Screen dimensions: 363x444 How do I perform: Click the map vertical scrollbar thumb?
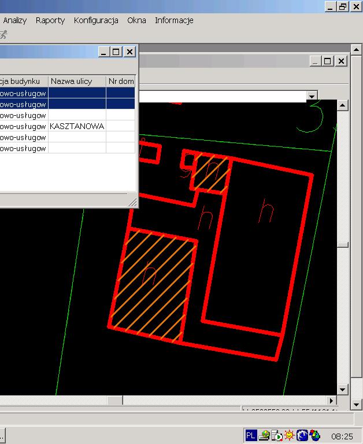[x=342, y=245]
